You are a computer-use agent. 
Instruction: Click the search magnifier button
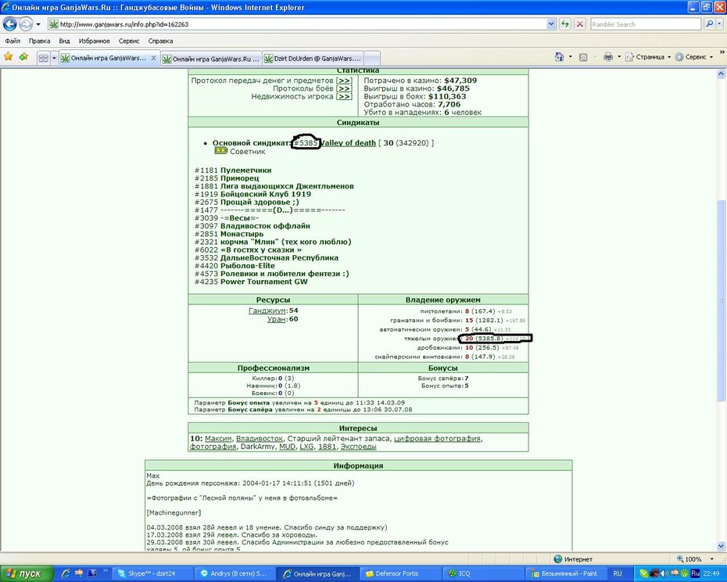tap(708, 24)
